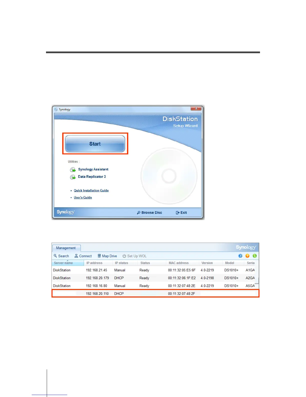Click MAC address 00:11:32:05:E5:6F
The image size is (306, 397).
pos(182,270)
